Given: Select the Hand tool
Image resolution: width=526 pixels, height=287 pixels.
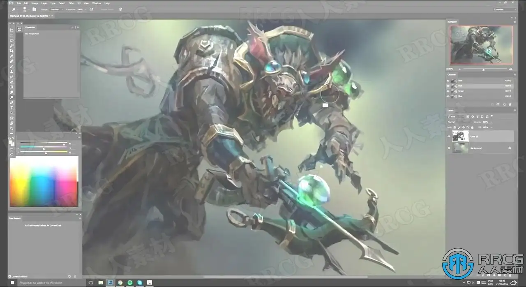Looking at the screenshot, I should (12, 123).
